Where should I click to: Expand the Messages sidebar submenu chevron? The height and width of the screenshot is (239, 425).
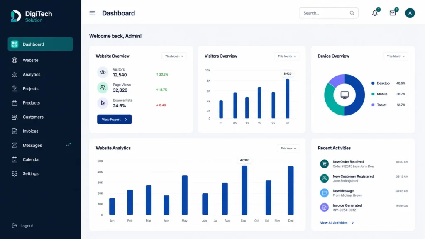pyautogui.click(x=68, y=146)
